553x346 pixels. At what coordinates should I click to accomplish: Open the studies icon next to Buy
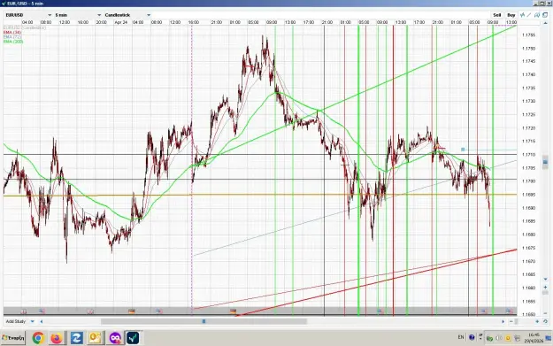click(x=523, y=15)
